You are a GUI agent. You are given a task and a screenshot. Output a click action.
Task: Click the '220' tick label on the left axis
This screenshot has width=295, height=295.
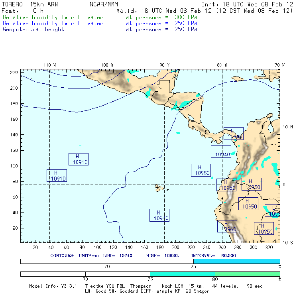(14, 73)
